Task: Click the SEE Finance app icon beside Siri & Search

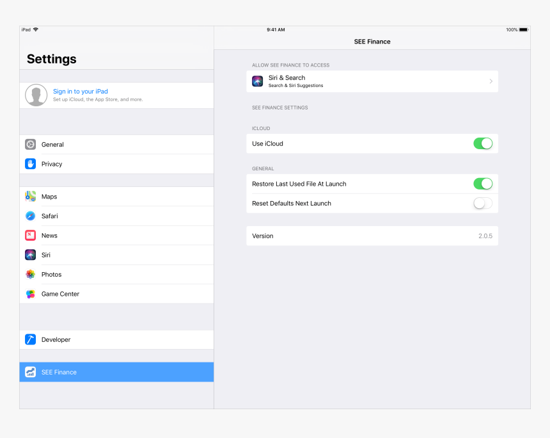Action: 257,81
